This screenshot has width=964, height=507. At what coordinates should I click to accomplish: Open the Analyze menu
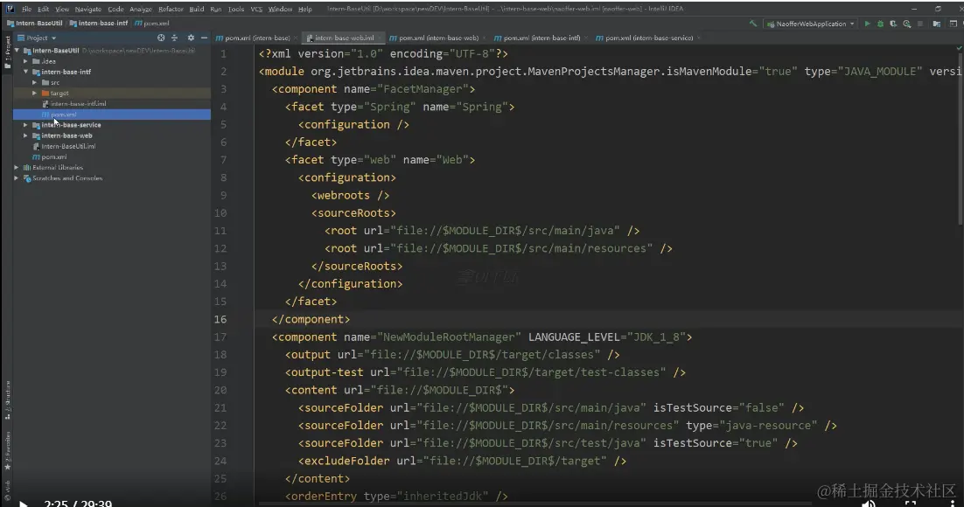point(141,10)
